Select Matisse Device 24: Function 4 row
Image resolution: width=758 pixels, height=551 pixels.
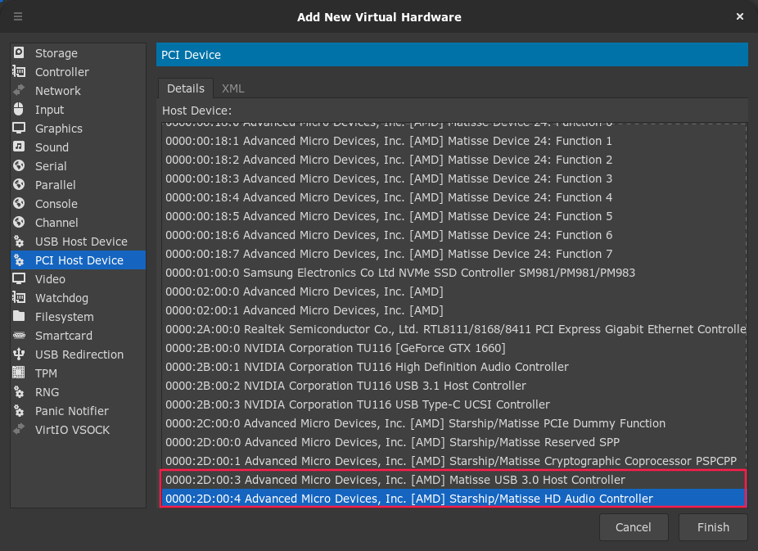pyautogui.click(x=454, y=197)
